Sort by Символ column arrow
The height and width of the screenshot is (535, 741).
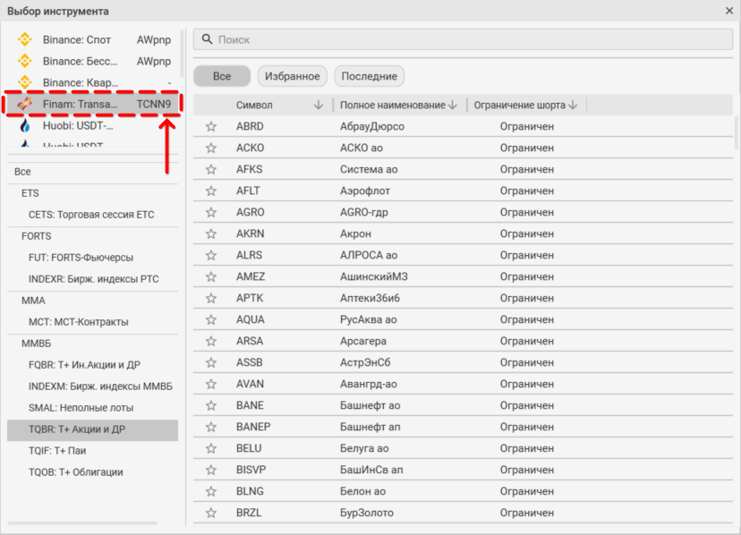pyautogui.click(x=319, y=105)
